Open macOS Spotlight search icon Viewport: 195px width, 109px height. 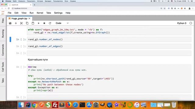(188, 1)
